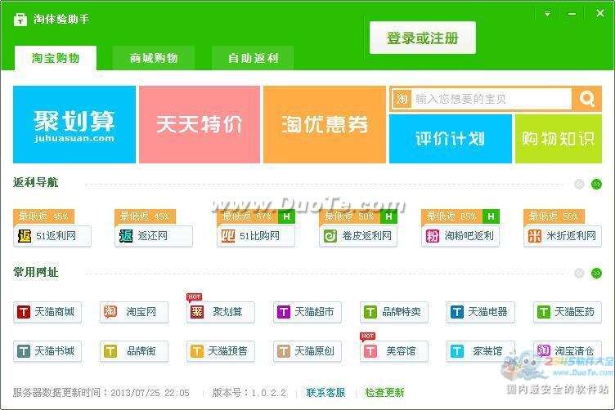Click the 版本号 1.0.2.2 text
The image size is (615, 410).
click(249, 392)
